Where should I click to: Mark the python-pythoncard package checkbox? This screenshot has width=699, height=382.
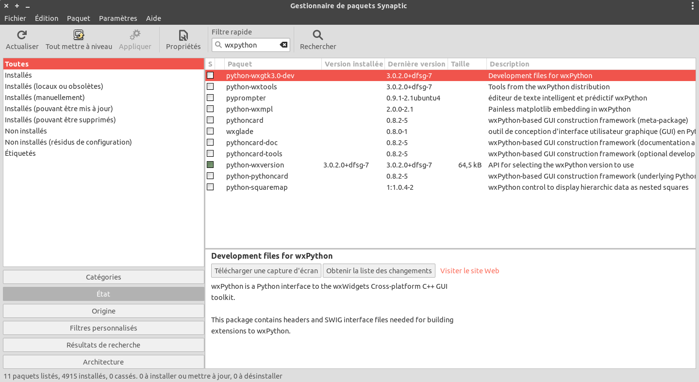210,176
